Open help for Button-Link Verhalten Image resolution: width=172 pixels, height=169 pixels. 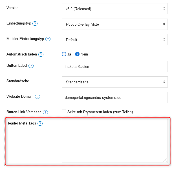(x=45, y=112)
